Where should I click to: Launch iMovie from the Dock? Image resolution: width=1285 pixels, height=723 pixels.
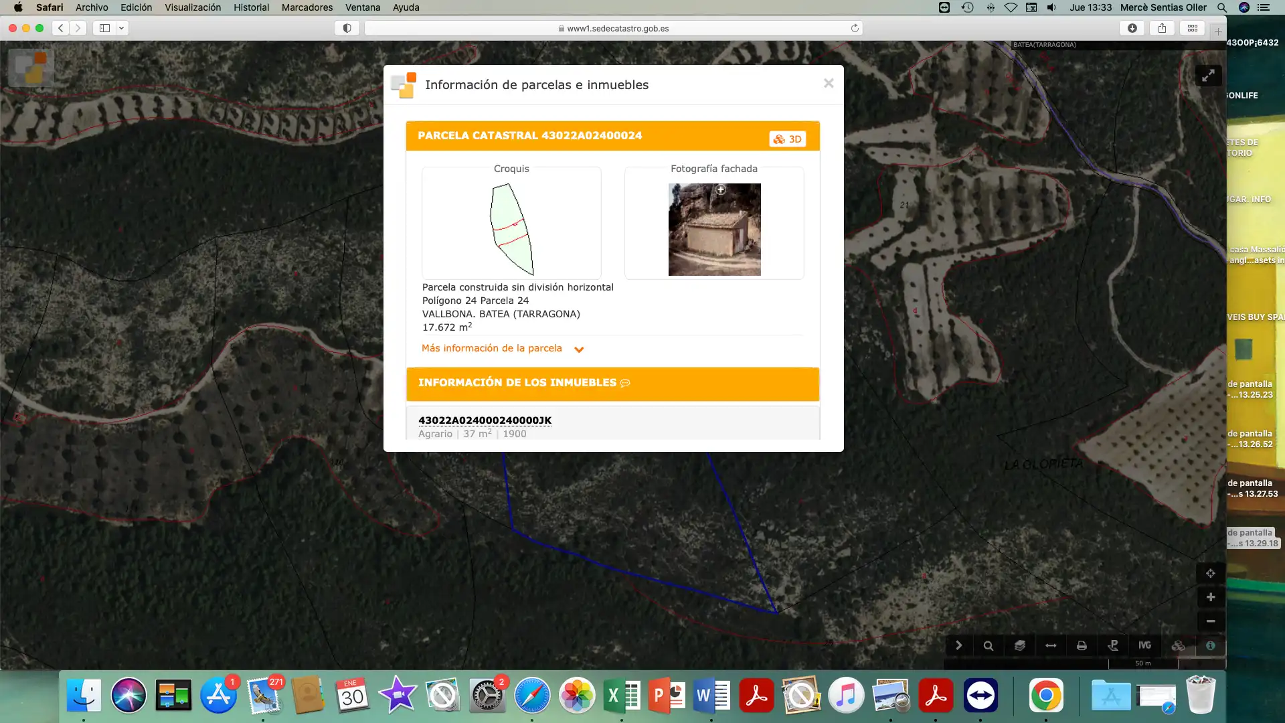click(x=398, y=696)
